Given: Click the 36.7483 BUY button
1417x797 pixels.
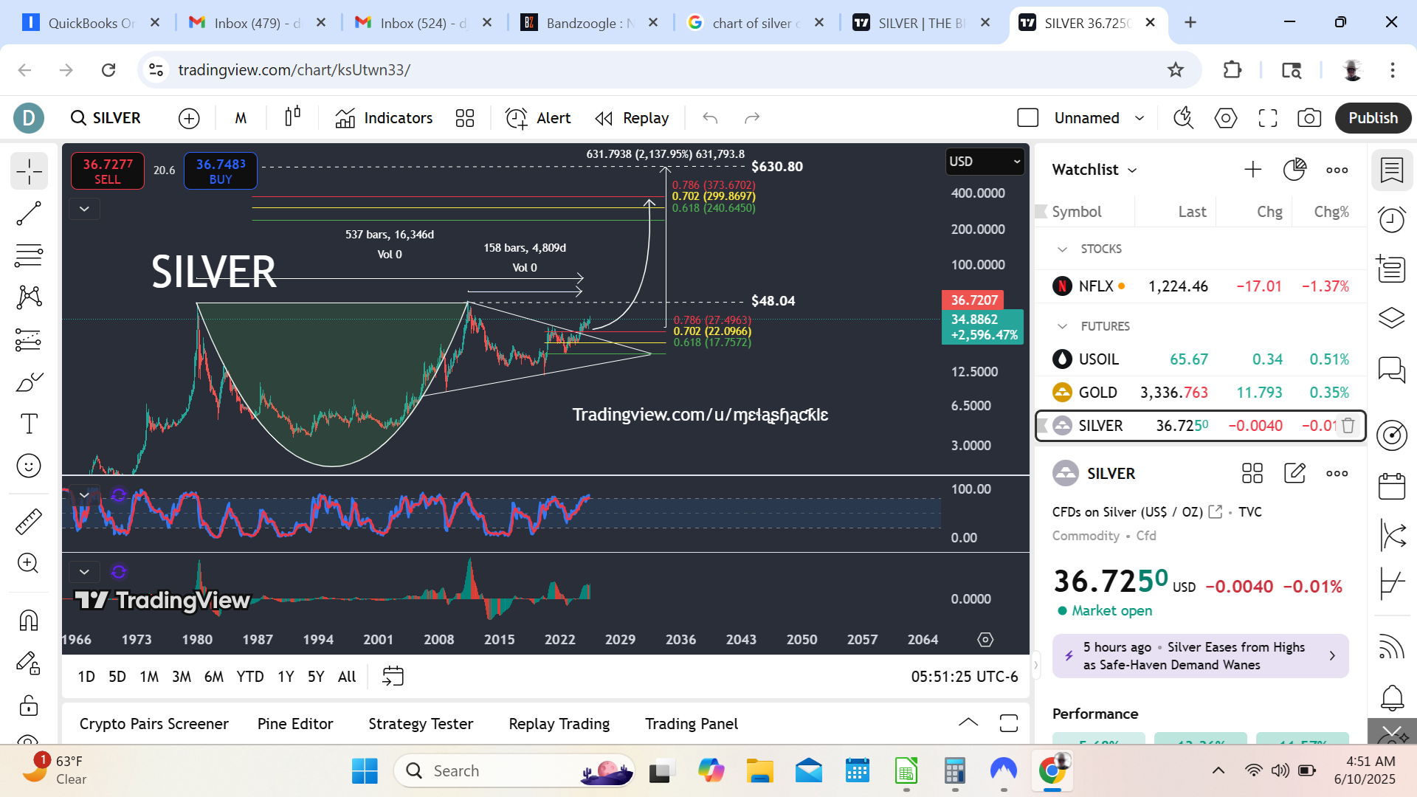Looking at the screenshot, I should [x=221, y=170].
